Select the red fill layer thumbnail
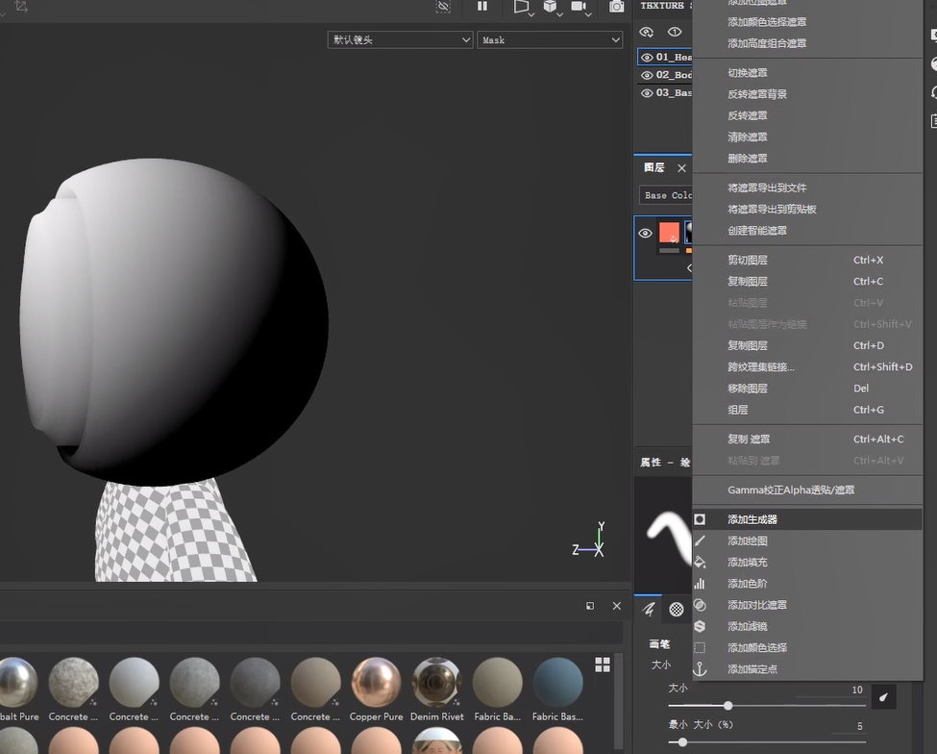Screen dimensions: 937x754 coord(669,233)
